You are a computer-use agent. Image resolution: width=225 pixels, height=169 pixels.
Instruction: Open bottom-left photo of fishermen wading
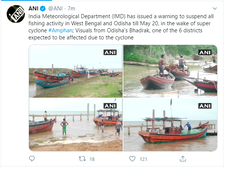pos(75,124)
